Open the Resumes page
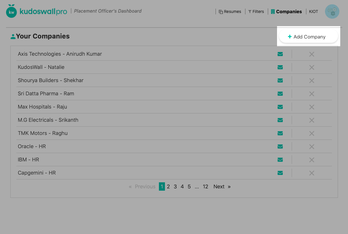The image size is (348, 234). tap(230, 11)
